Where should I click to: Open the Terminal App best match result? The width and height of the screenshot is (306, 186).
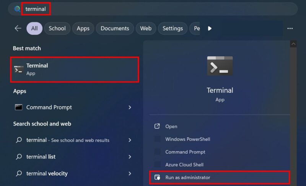tap(75, 70)
